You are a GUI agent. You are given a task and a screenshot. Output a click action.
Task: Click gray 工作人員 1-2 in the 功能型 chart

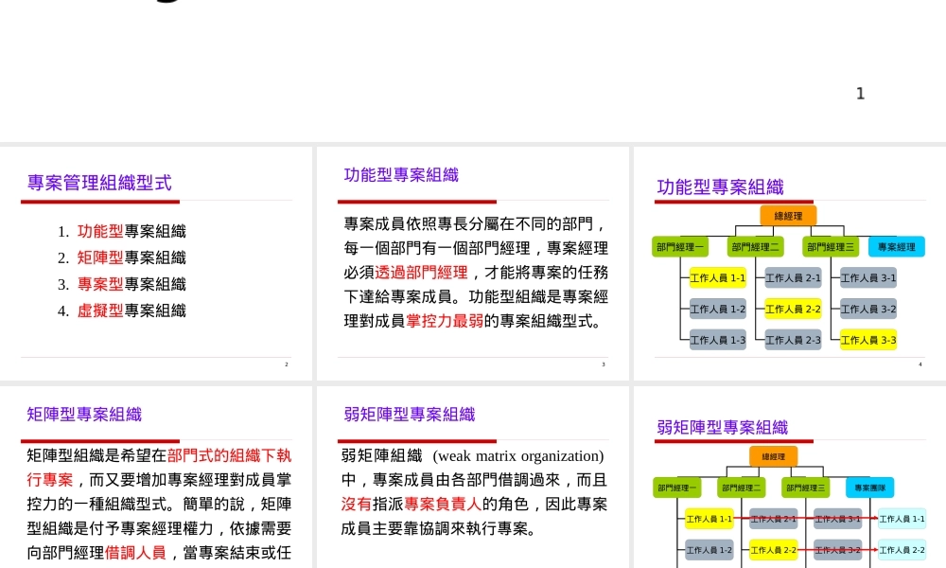(x=718, y=309)
